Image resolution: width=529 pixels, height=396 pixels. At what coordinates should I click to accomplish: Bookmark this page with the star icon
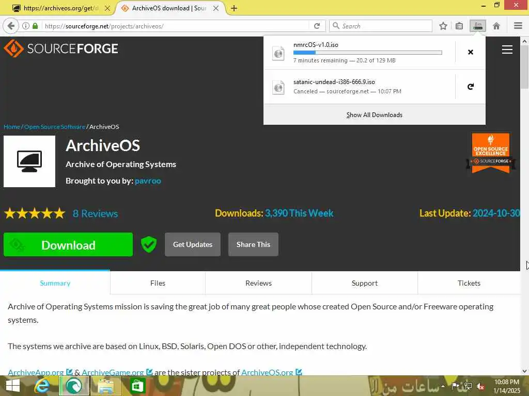point(443,26)
